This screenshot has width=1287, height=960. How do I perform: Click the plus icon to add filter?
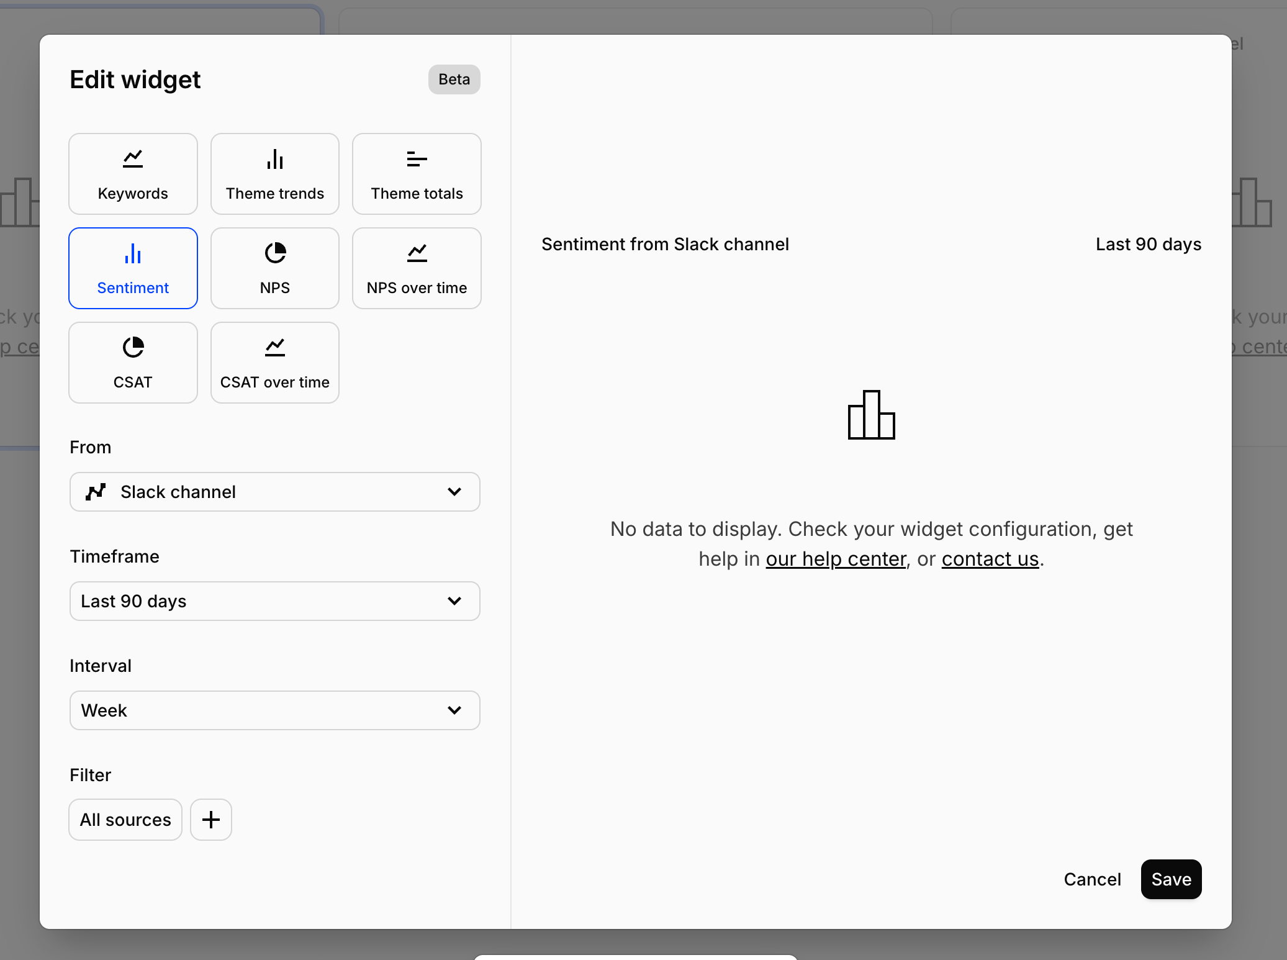[211, 820]
